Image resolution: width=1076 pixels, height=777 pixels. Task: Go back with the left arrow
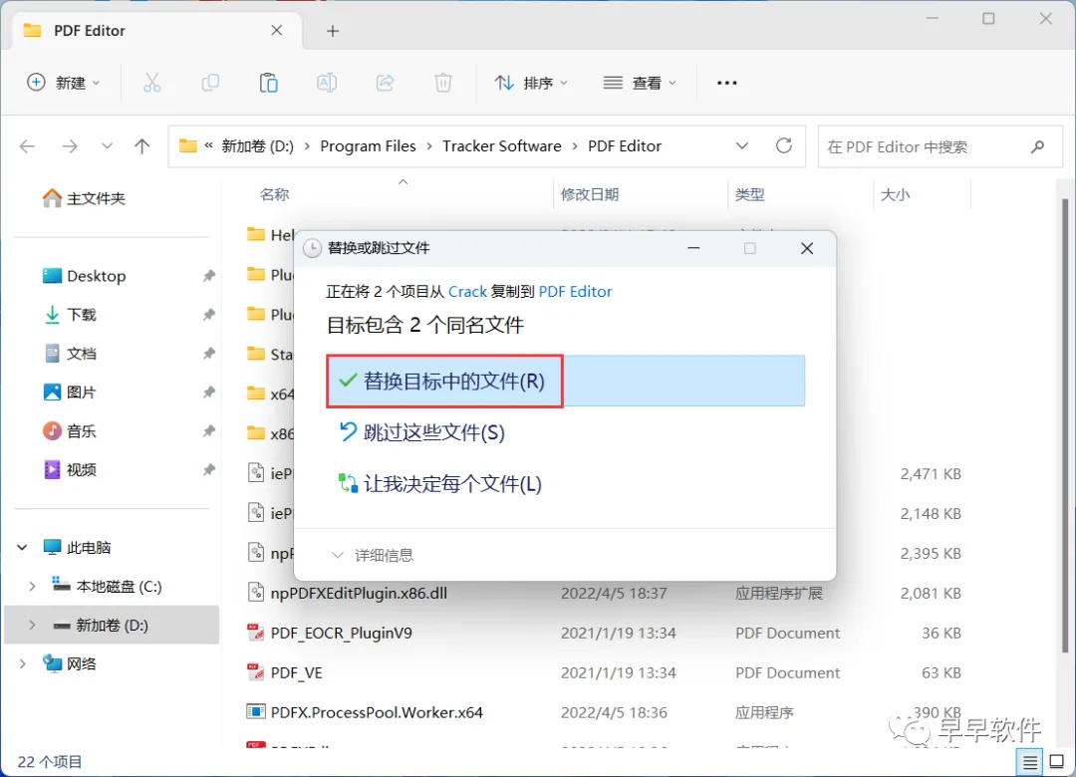28,146
